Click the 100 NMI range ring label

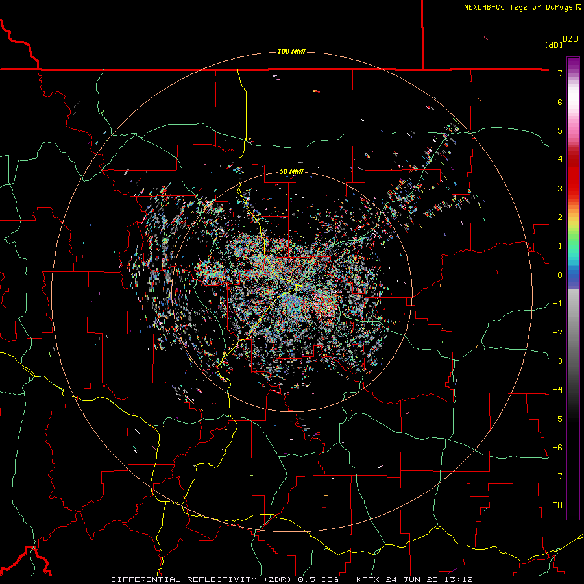click(291, 51)
